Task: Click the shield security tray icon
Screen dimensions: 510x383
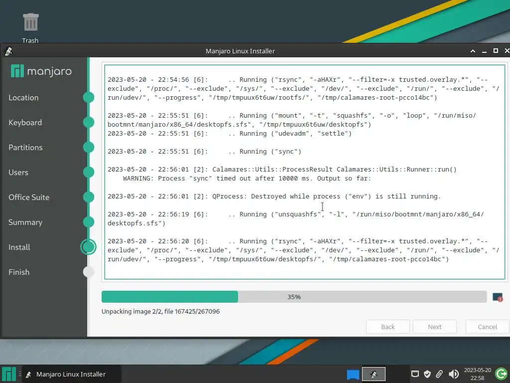Action: pyautogui.click(x=427, y=374)
